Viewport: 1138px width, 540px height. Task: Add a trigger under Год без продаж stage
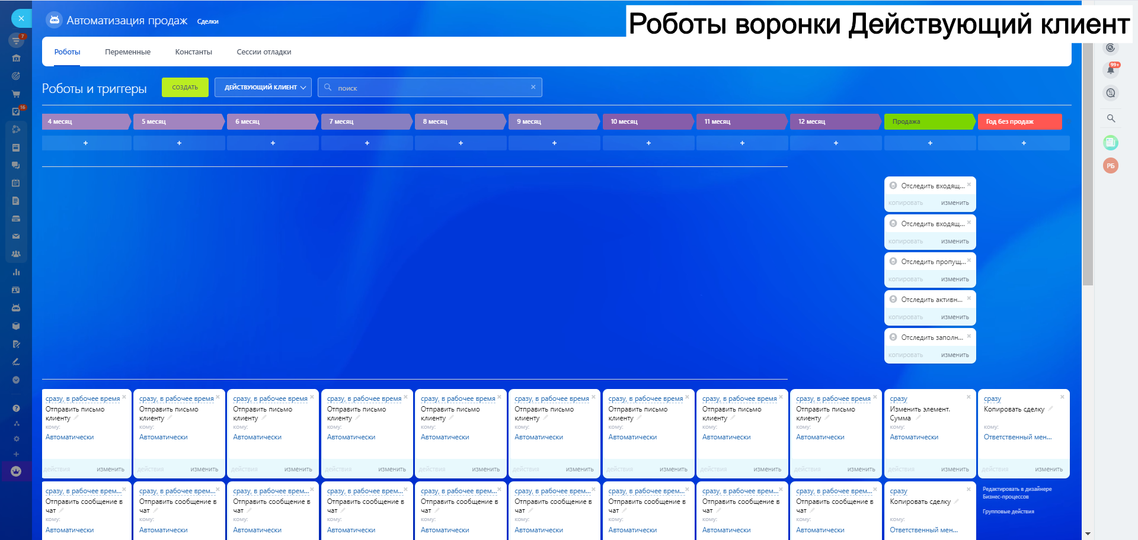[x=1024, y=143]
